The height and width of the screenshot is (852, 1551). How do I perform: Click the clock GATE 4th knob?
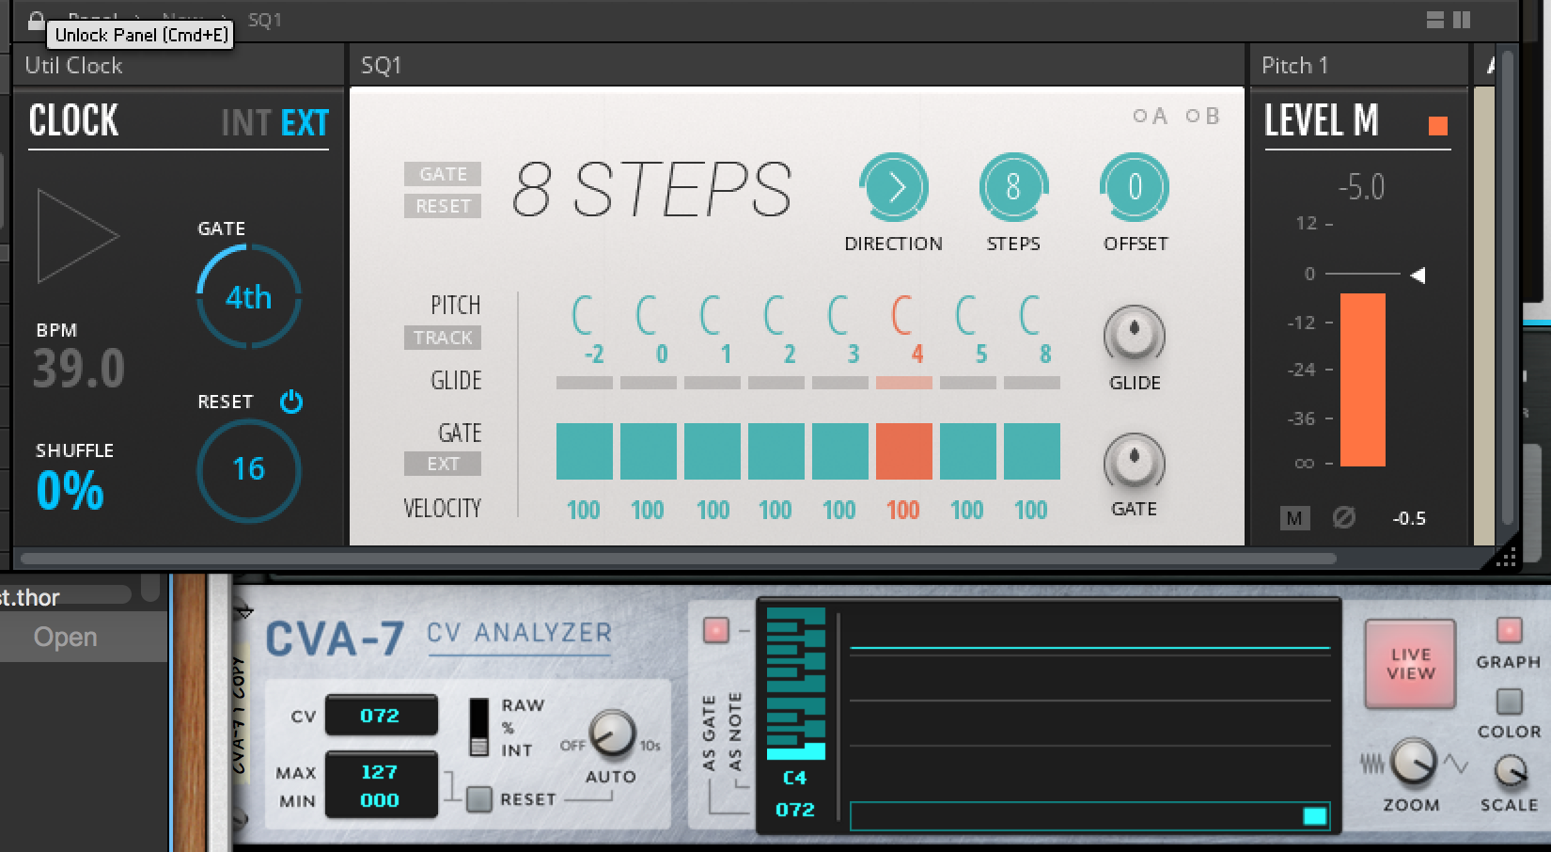point(249,297)
